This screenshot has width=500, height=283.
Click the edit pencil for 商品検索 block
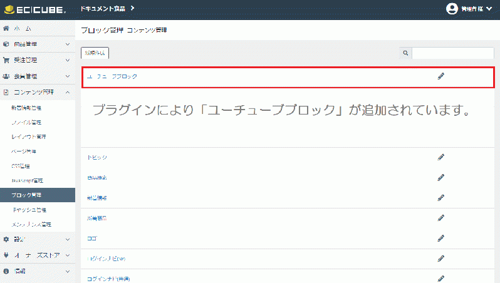pyautogui.click(x=440, y=178)
